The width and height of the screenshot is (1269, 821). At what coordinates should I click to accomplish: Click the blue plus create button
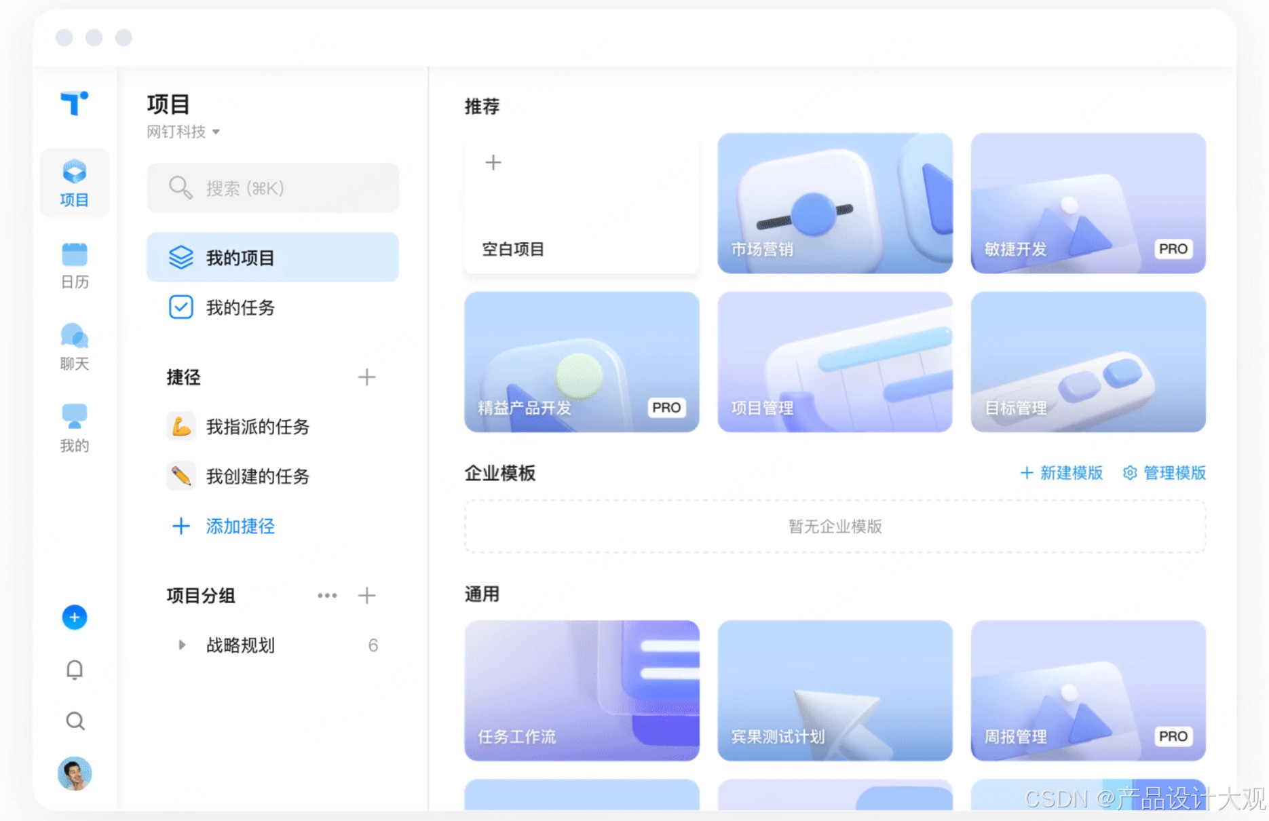(x=75, y=617)
